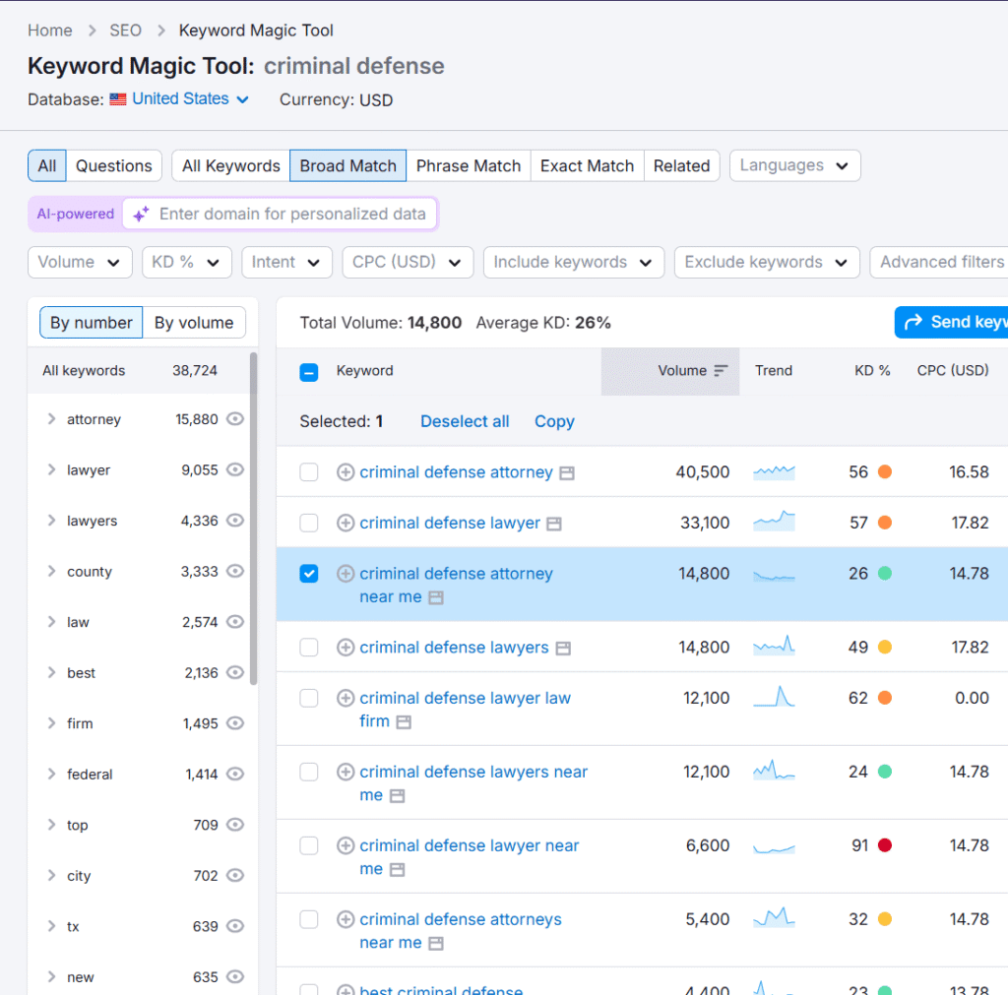Open SERP icon for criminal defense lawyers
Viewport: 1008px width, 995px height.
(563, 649)
